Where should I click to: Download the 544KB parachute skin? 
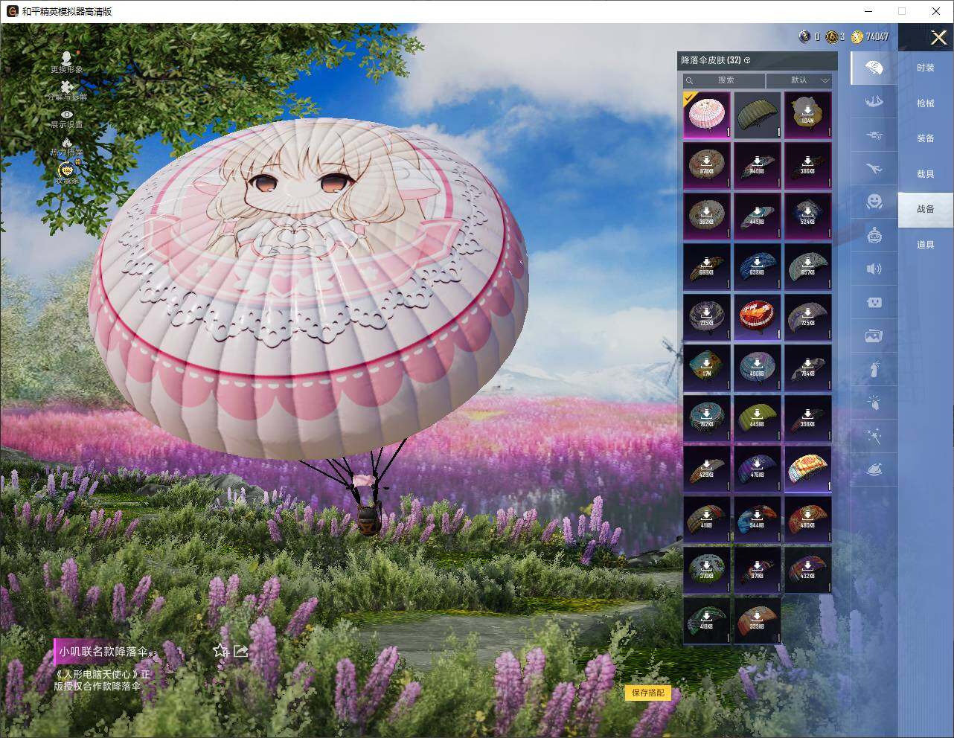pyautogui.click(x=758, y=520)
